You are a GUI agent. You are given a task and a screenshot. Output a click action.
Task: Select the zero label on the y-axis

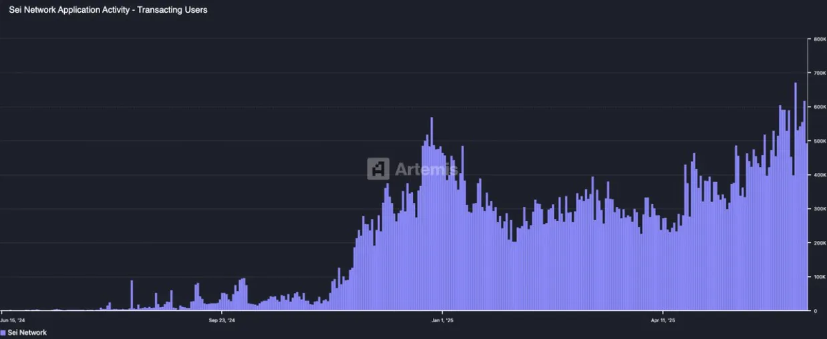pos(815,311)
